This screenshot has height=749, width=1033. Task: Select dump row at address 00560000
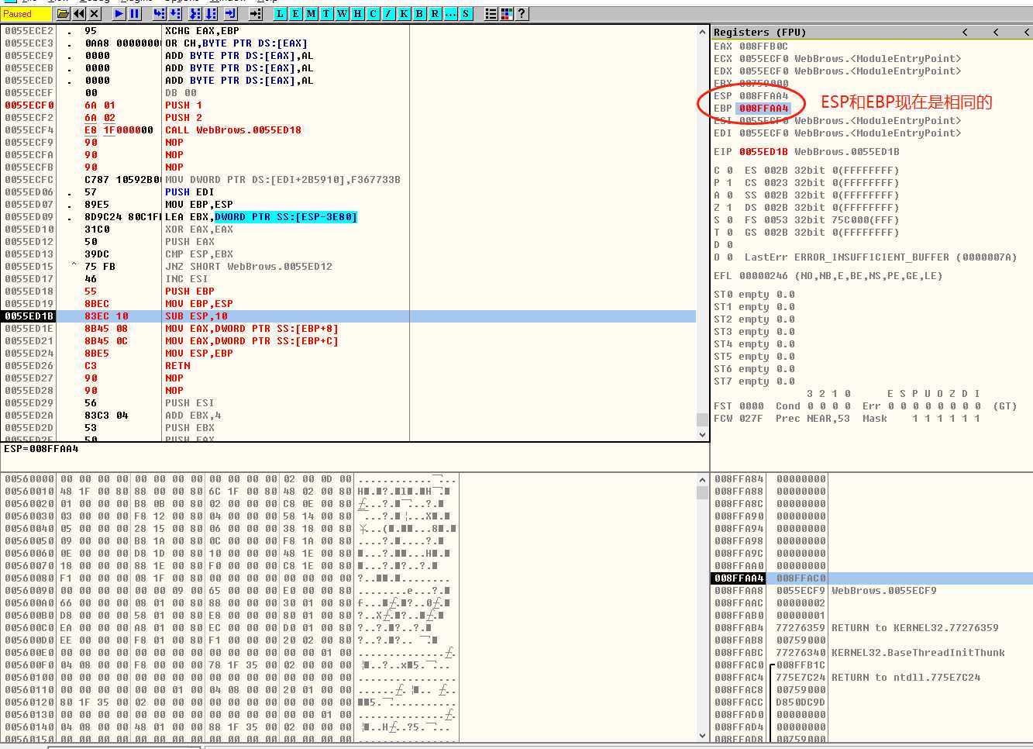(x=229, y=479)
